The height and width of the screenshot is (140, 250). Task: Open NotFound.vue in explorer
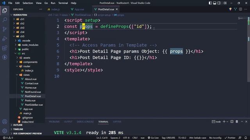33,92
